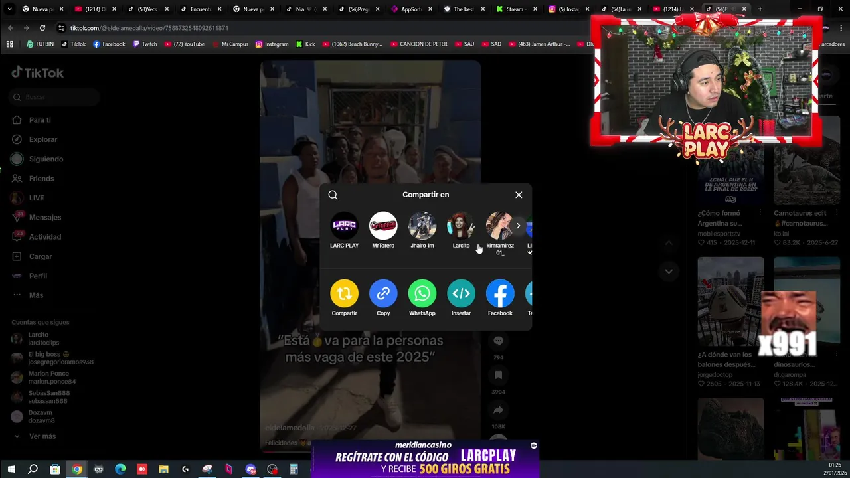Open the TikTok logo home link

(37, 73)
